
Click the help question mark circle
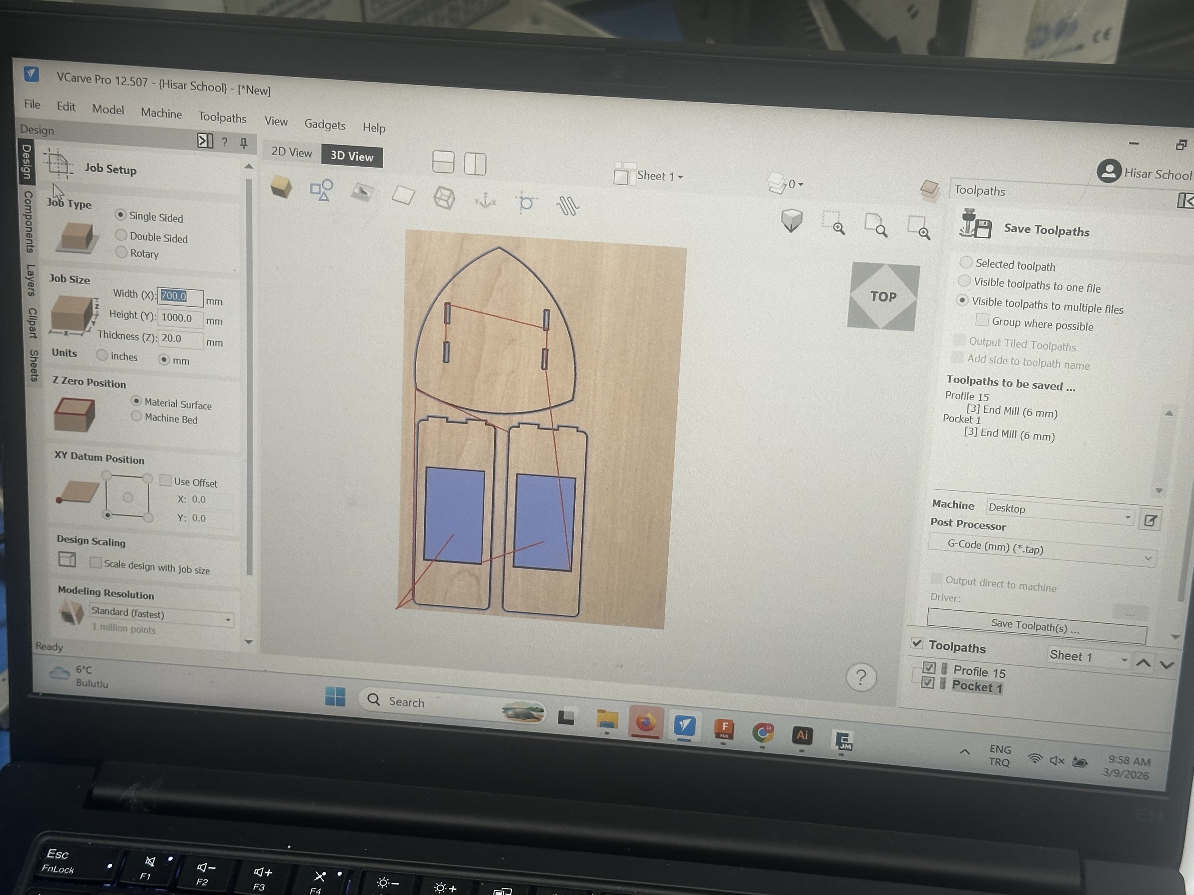[861, 677]
